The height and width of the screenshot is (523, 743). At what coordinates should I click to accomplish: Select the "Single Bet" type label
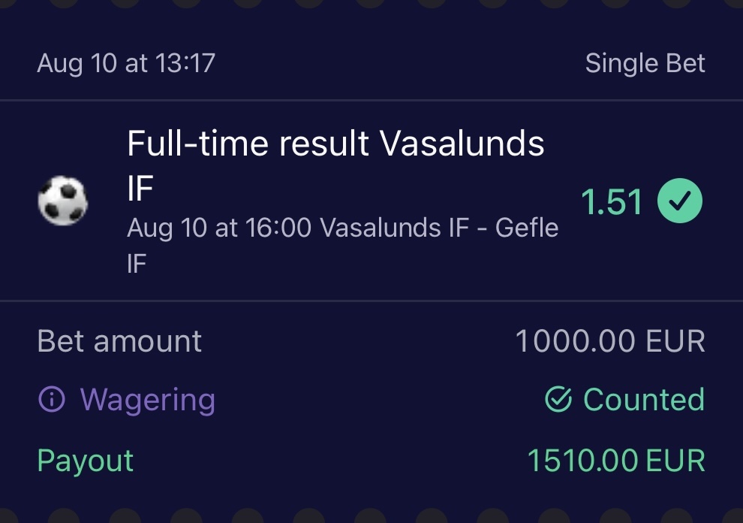pyautogui.click(x=645, y=63)
